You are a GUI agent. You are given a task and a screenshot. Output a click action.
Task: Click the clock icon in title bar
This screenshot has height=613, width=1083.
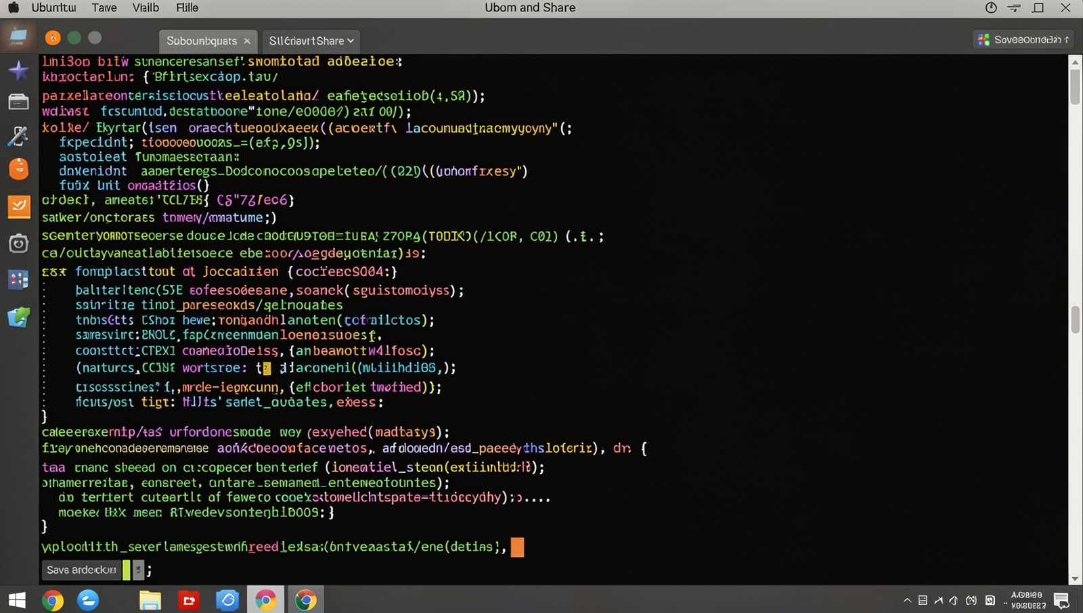pos(991,7)
